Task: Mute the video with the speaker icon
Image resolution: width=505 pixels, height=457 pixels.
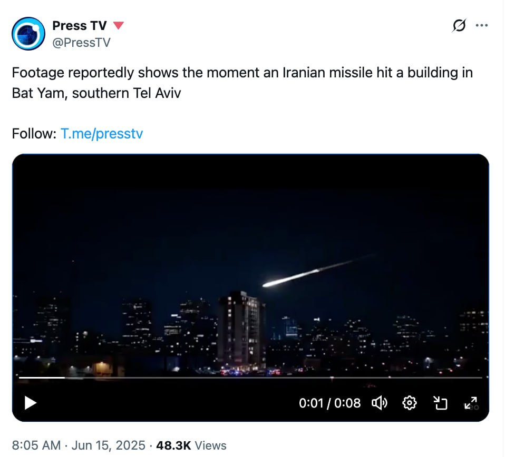Action: click(x=380, y=403)
